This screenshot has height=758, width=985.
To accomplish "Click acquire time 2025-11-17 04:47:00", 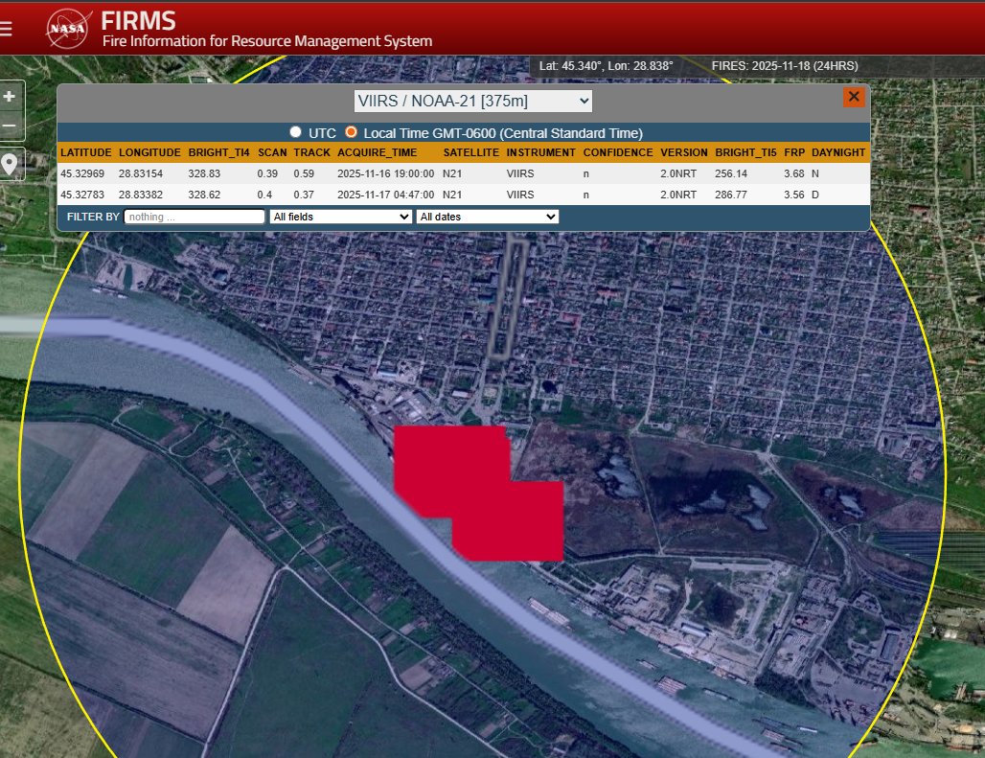I will point(386,195).
